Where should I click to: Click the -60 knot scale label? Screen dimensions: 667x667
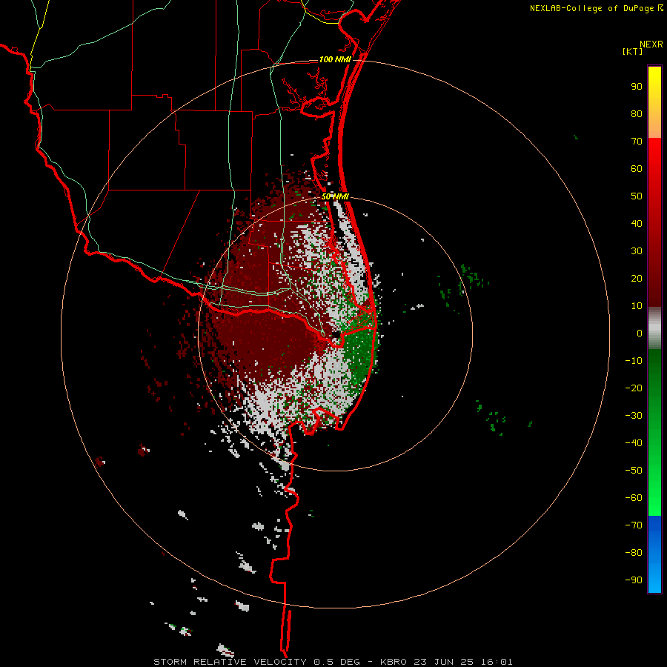pyautogui.click(x=634, y=498)
